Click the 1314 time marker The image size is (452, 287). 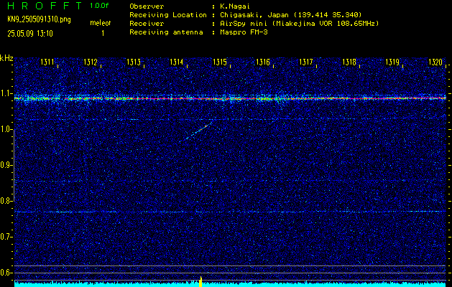click(177, 62)
